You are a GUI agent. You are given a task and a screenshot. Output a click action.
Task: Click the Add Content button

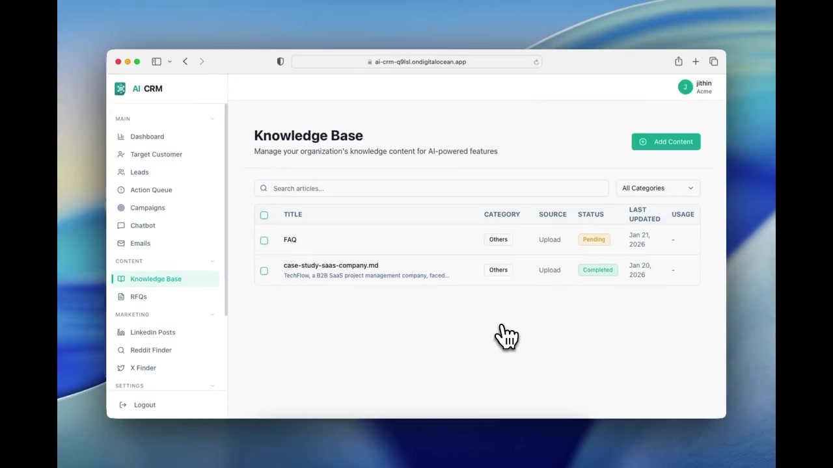coord(666,142)
